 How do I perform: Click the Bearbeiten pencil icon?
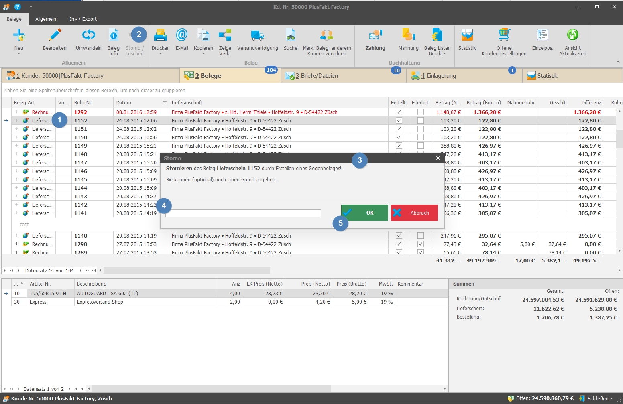click(55, 35)
